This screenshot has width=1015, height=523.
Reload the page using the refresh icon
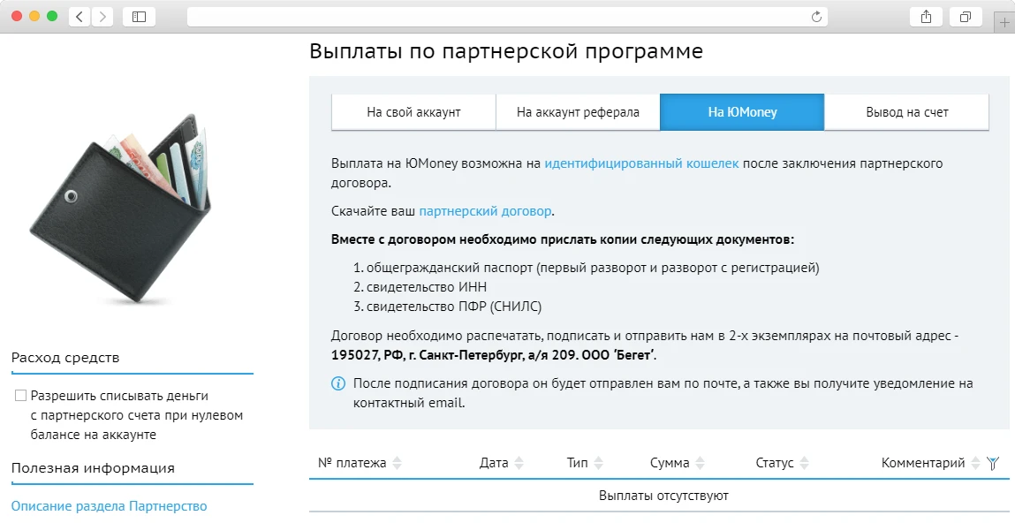coord(818,15)
